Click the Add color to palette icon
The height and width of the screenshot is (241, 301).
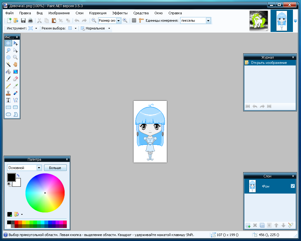coord(10,214)
